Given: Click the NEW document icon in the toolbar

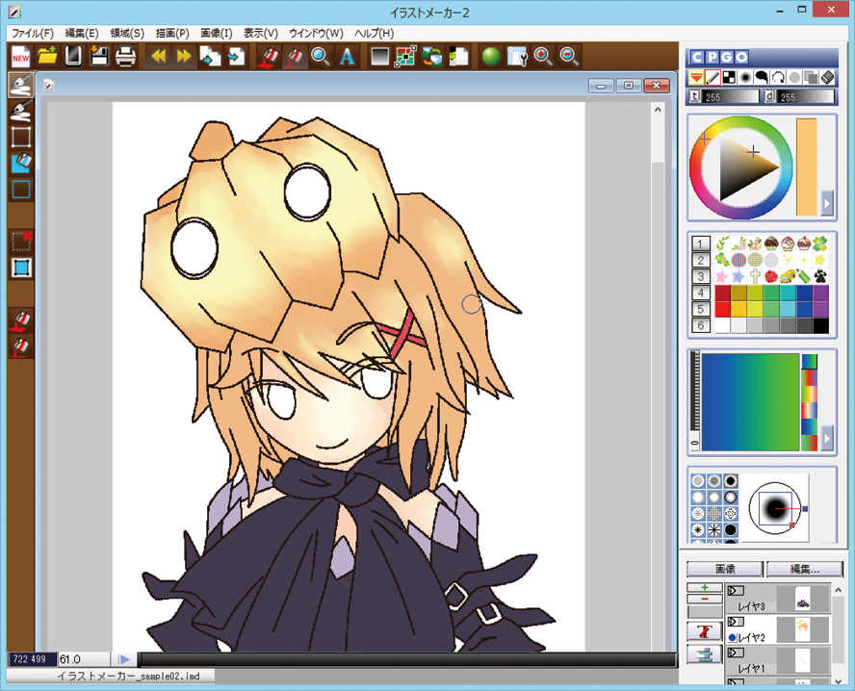Looking at the screenshot, I should [x=21, y=57].
